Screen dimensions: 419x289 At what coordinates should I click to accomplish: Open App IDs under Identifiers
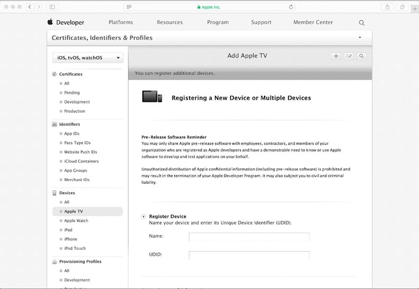point(72,133)
